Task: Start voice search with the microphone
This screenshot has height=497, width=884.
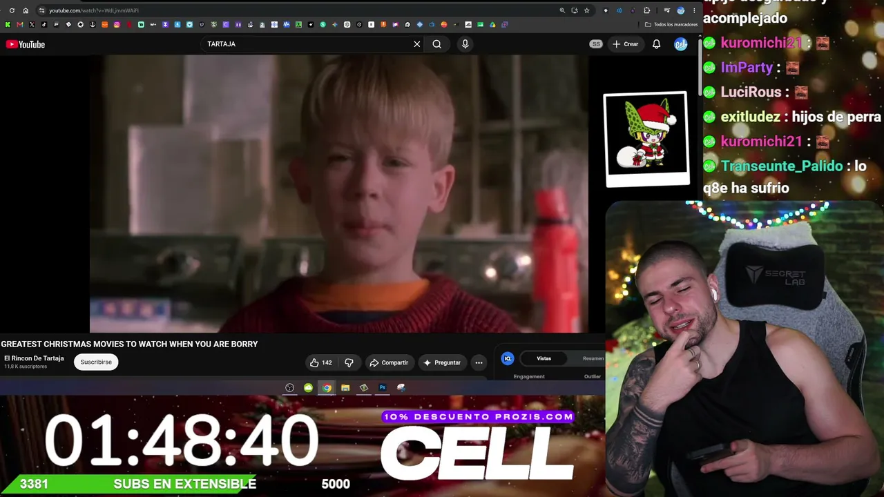Action: 465,44
